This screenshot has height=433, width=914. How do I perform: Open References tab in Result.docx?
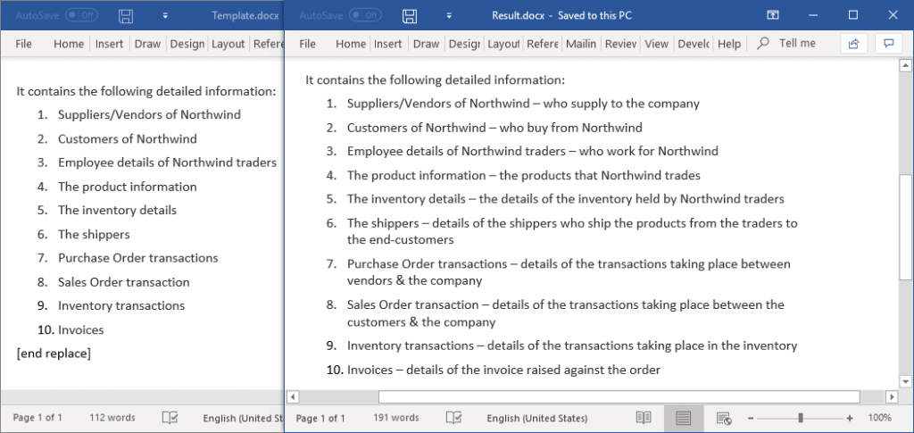(x=542, y=44)
